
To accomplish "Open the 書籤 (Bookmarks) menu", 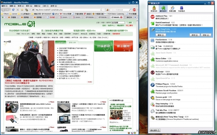I will click(x=37, y=6).
